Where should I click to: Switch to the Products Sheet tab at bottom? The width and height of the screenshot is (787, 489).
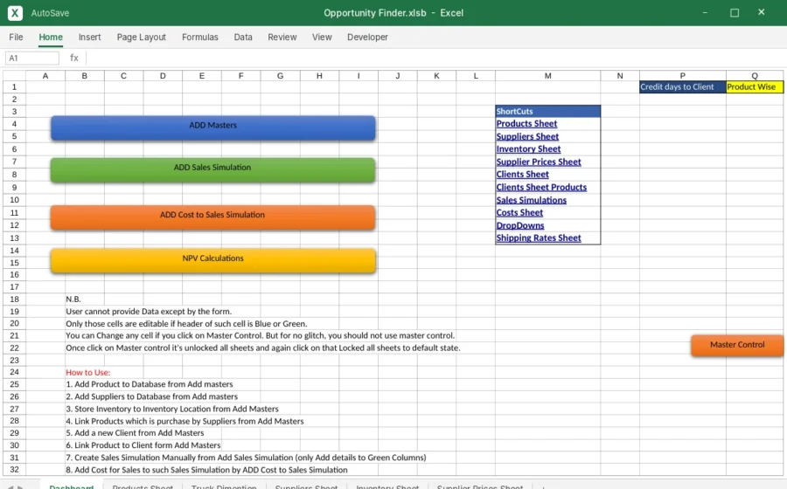tap(143, 486)
